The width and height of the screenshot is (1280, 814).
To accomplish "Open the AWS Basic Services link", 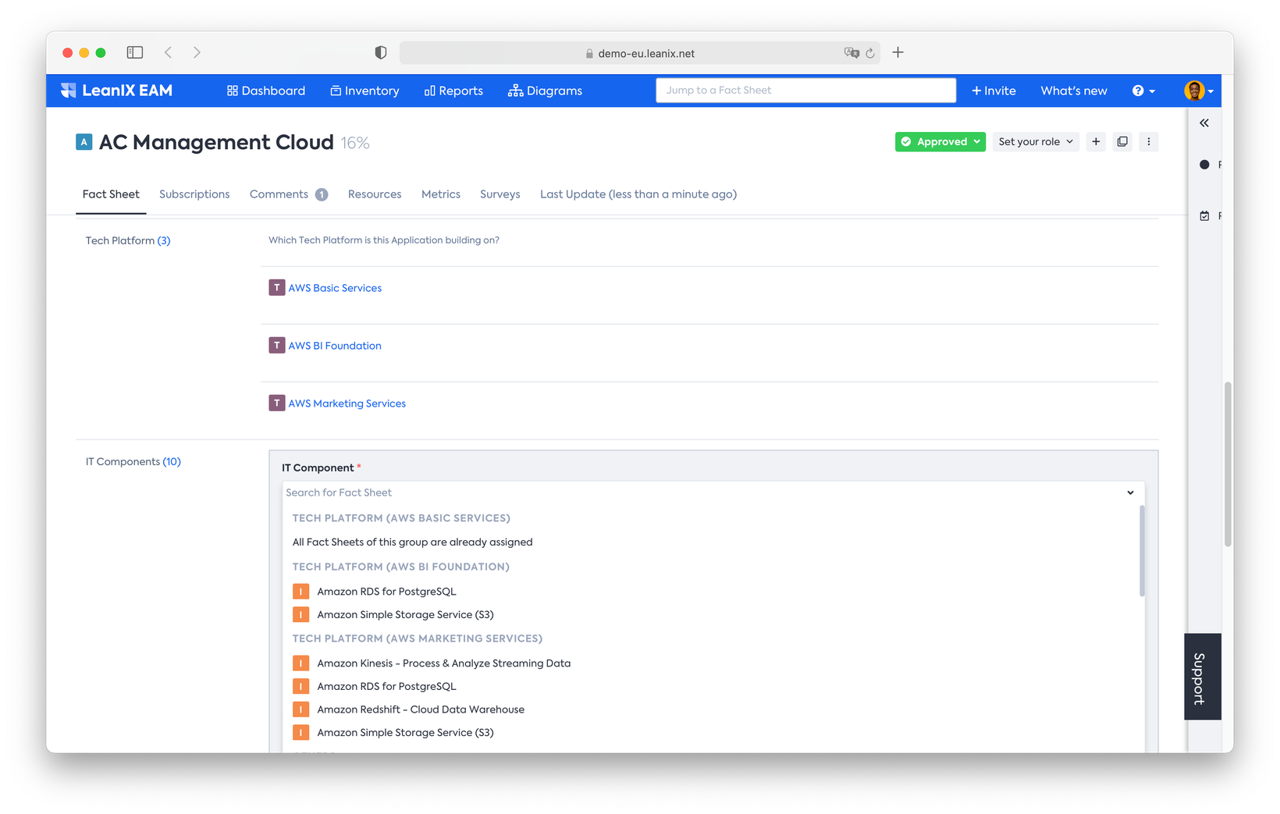I will pos(335,288).
